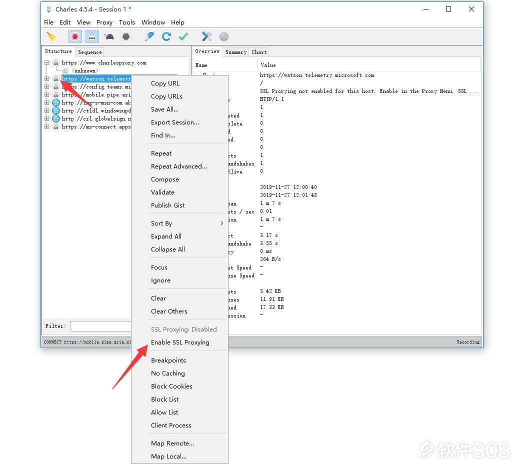
Task: Click the globe icon of the ctldl.windowsupd host
Action: tap(56, 110)
